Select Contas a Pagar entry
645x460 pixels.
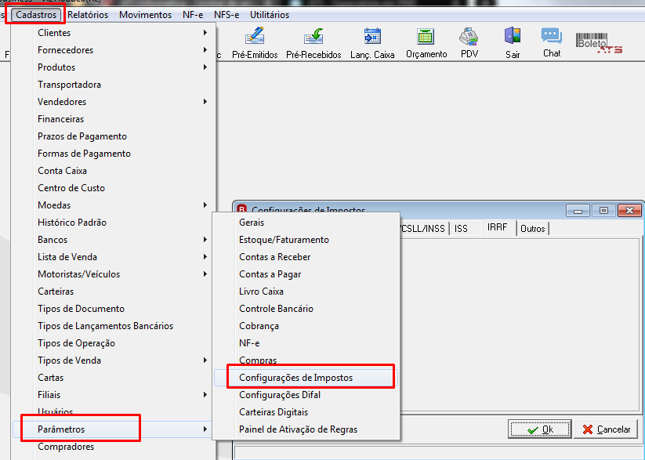coord(306,274)
